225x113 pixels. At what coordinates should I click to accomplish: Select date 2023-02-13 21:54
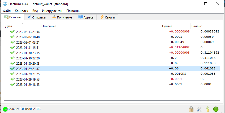tap(28, 32)
